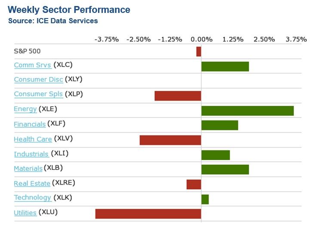Click the red Utilities performance bar
The image size is (317, 228).
click(x=148, y=214)
